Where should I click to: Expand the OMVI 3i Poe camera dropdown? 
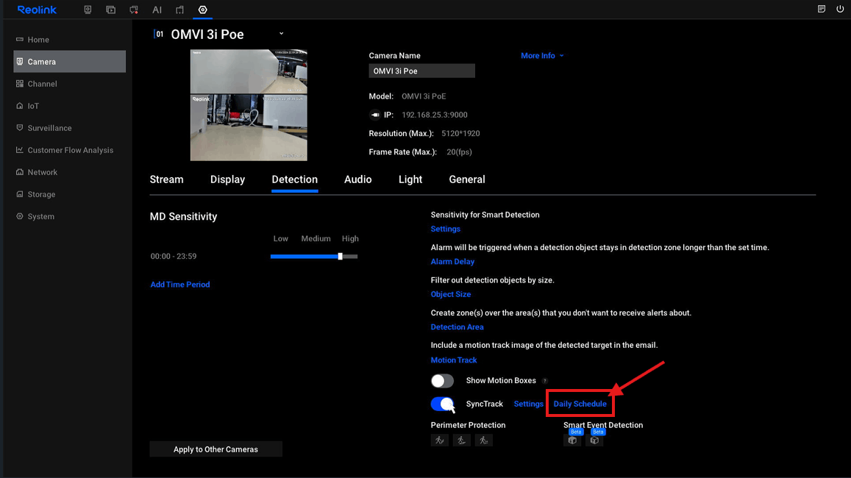[281, 34]
